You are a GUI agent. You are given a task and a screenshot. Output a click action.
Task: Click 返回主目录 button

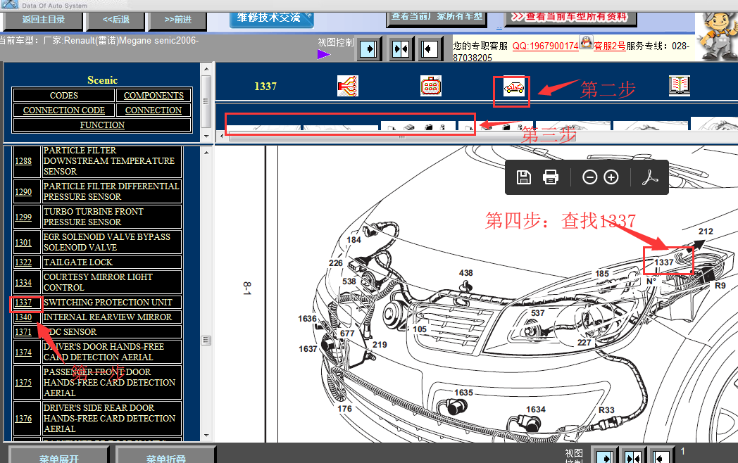tap(43, 20)
